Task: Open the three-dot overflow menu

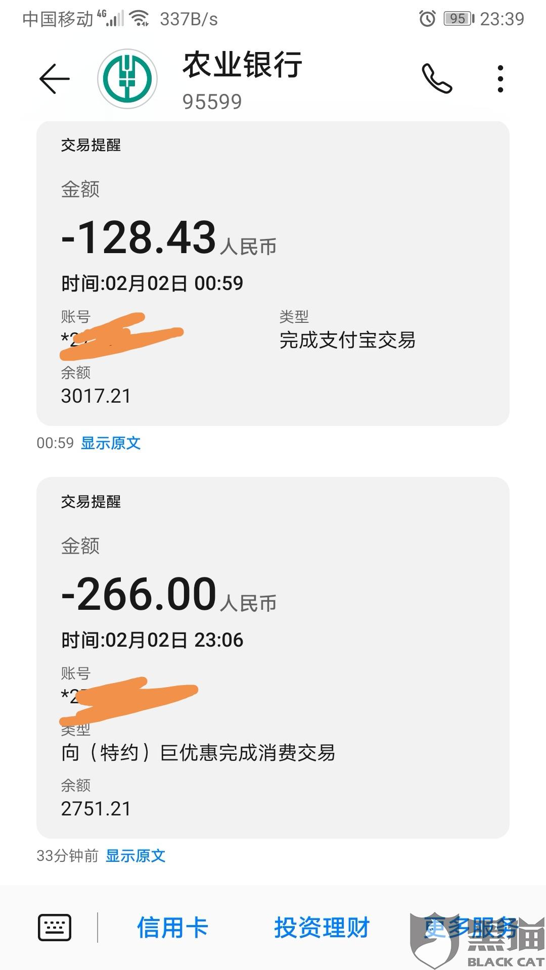Action: 500,79
